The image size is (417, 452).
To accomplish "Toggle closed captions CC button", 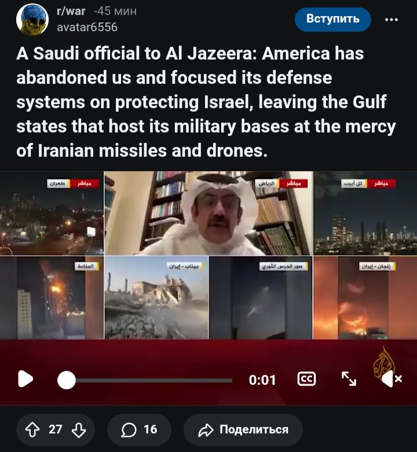I will [x=306, y=379].
